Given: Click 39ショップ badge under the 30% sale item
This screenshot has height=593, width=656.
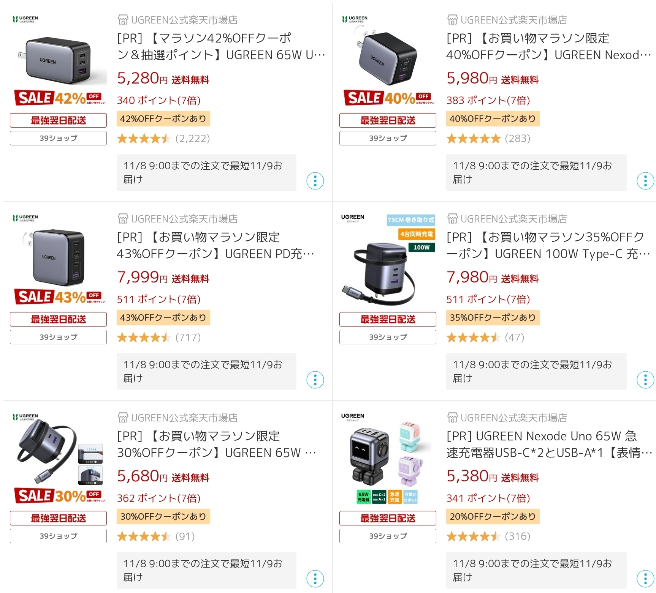Looking at the screenshot, I should [58, 536].
